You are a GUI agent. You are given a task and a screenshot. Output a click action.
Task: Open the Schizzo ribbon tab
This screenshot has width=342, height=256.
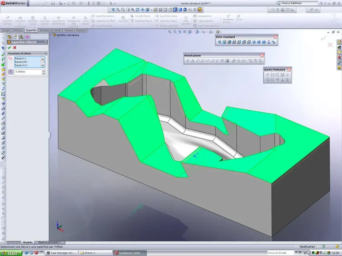tap(18, 30)
